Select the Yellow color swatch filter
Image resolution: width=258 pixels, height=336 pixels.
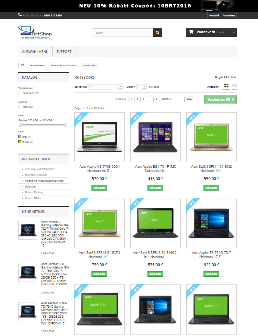click(20, 142)
